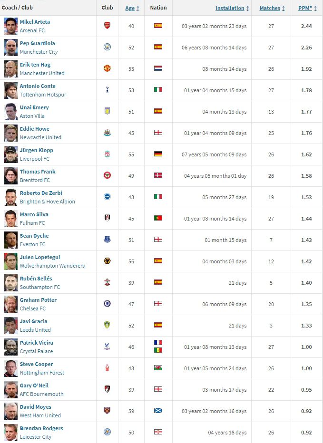The width and height of the screenshot is (323, 443).
Task: Click the Manchester City club crest
Action: tap(108, 47)
